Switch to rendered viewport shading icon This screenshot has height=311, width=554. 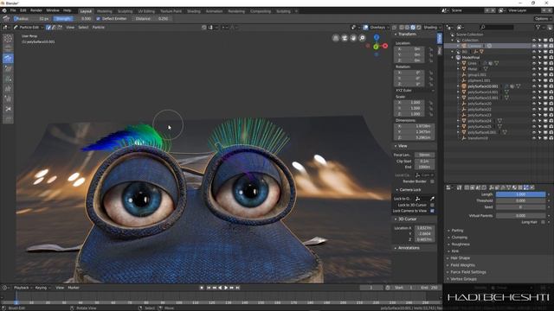pos(419,27)
